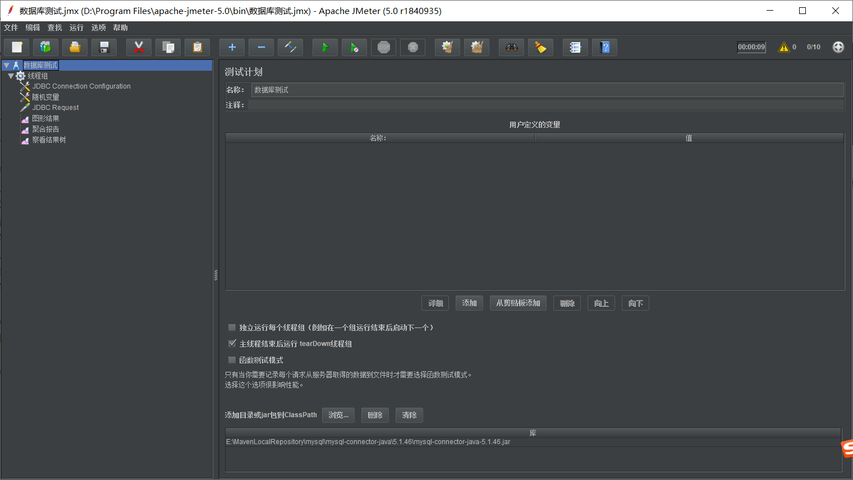Click 添加 to add a variable

click(x=470, y=303)
